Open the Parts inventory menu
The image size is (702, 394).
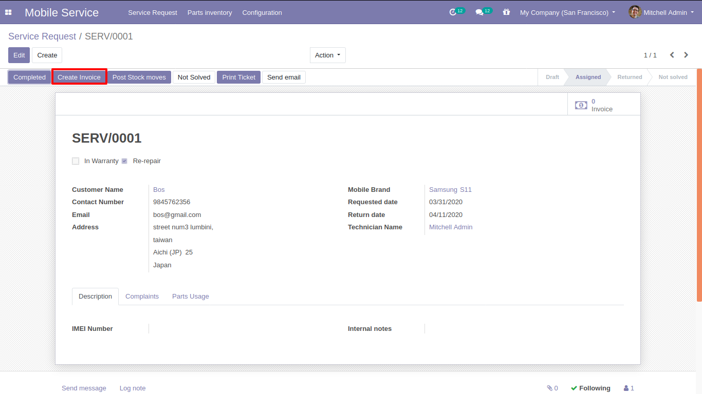[210, 12]
